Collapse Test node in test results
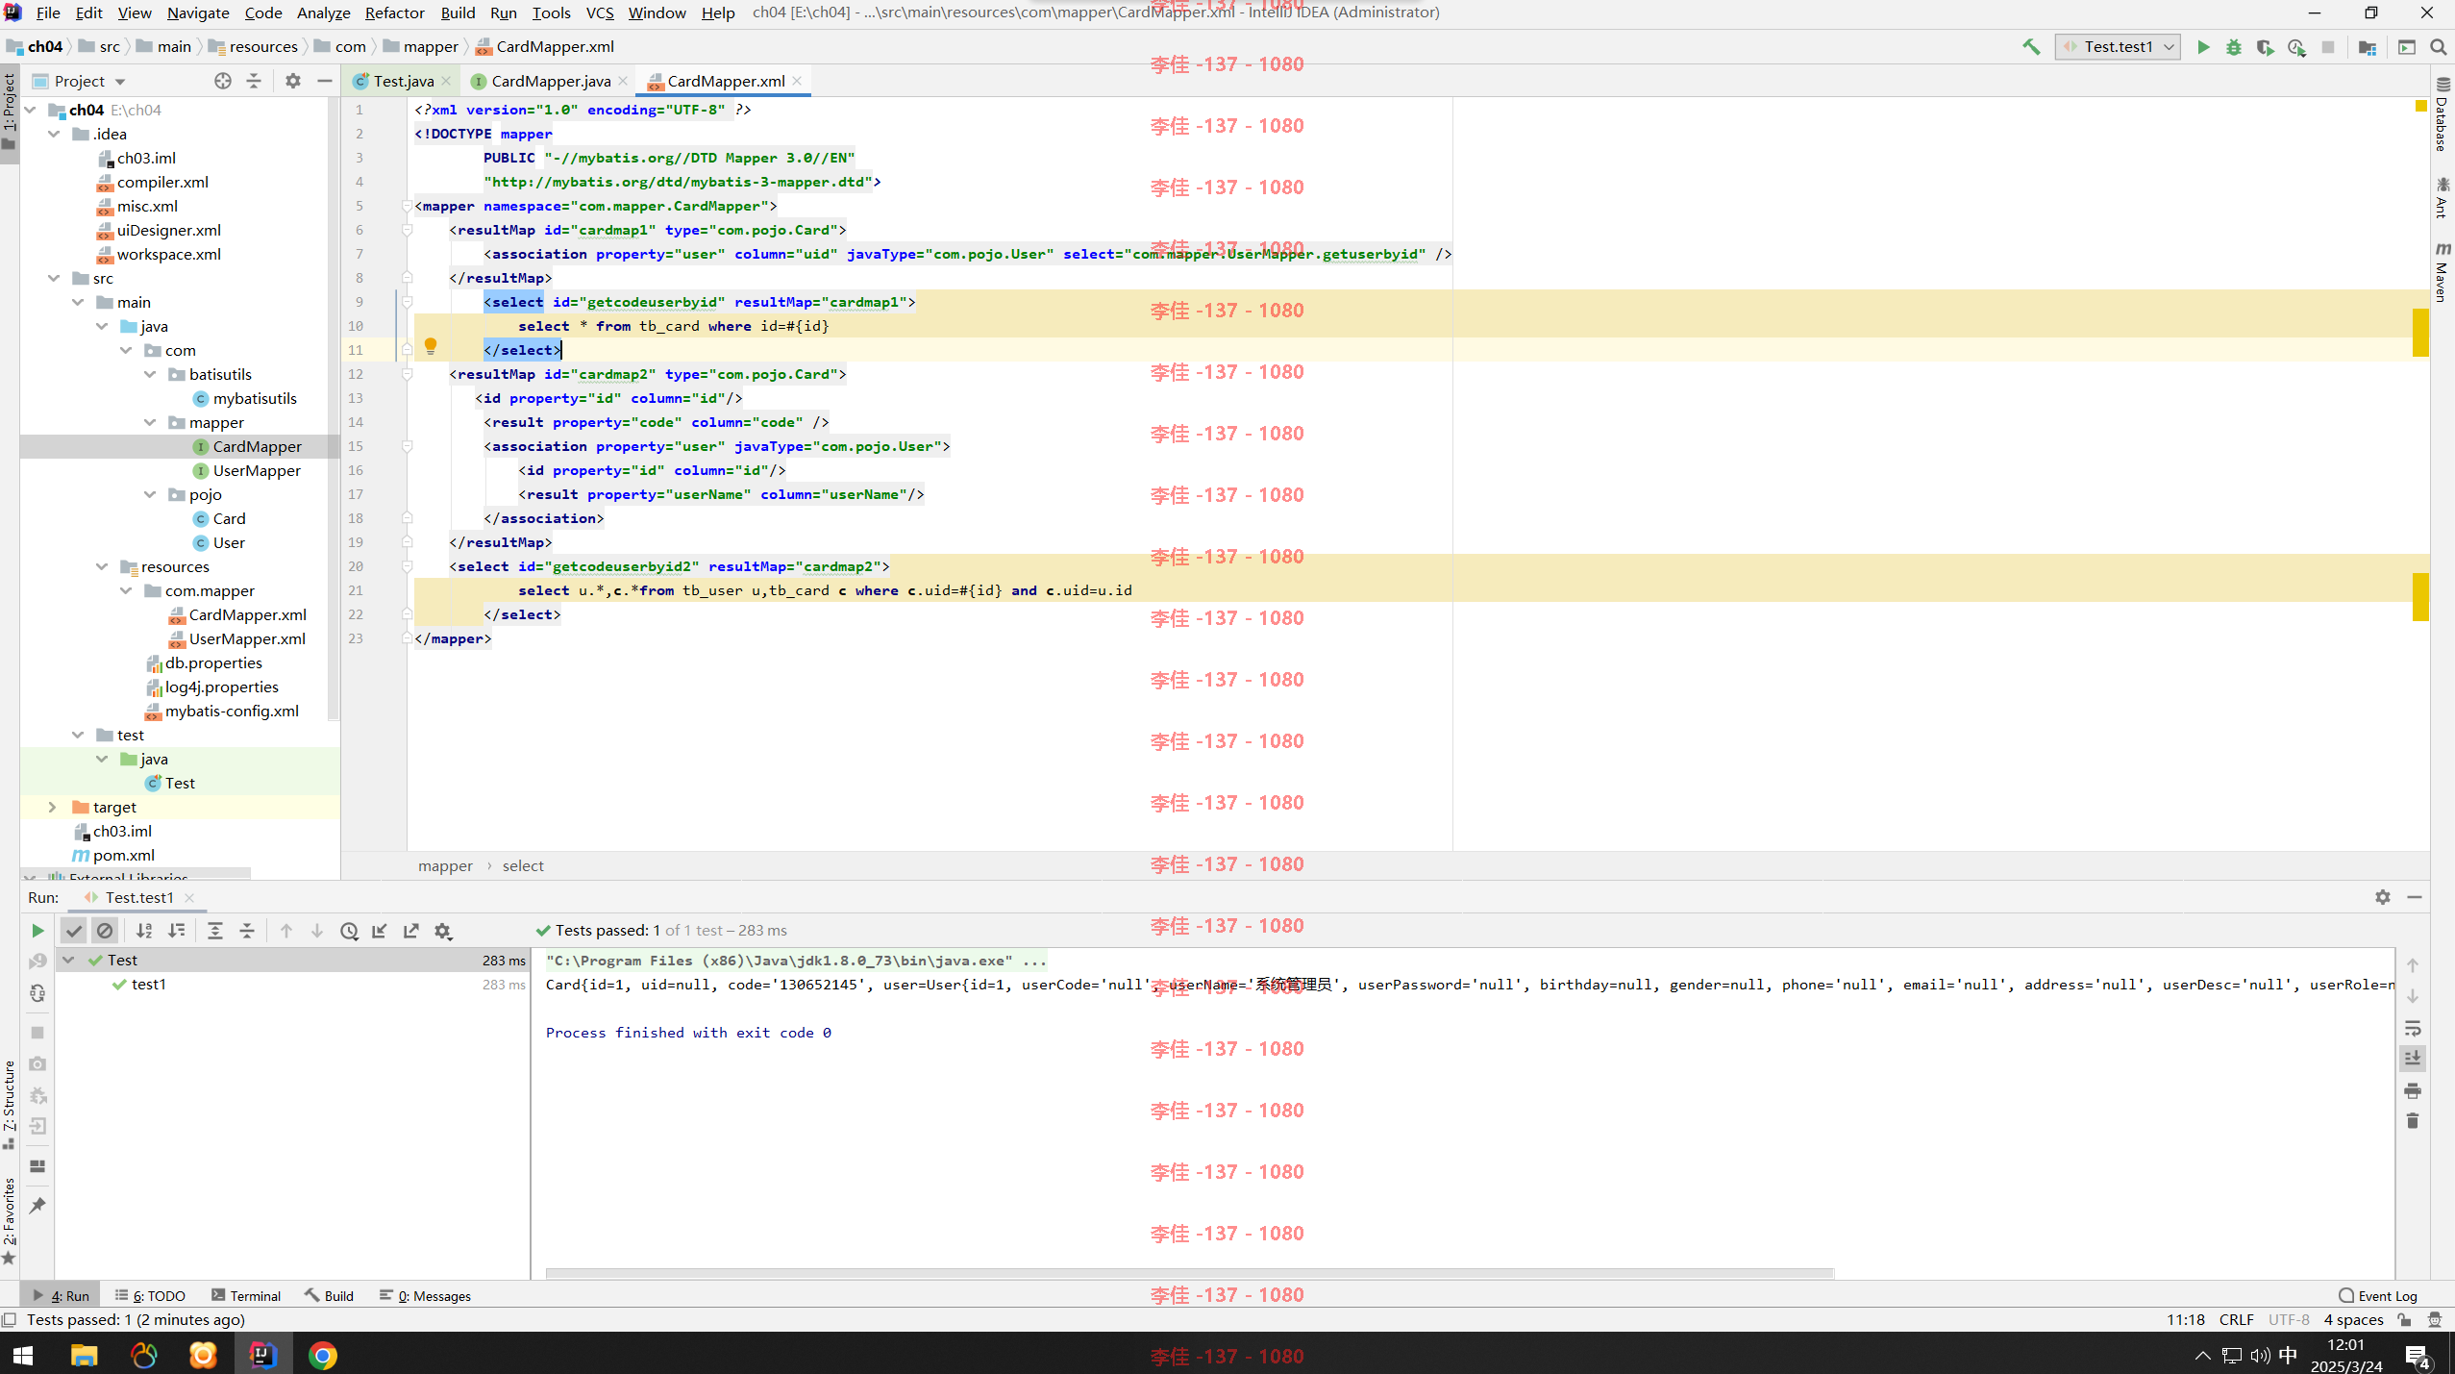 tap(68, 960)
